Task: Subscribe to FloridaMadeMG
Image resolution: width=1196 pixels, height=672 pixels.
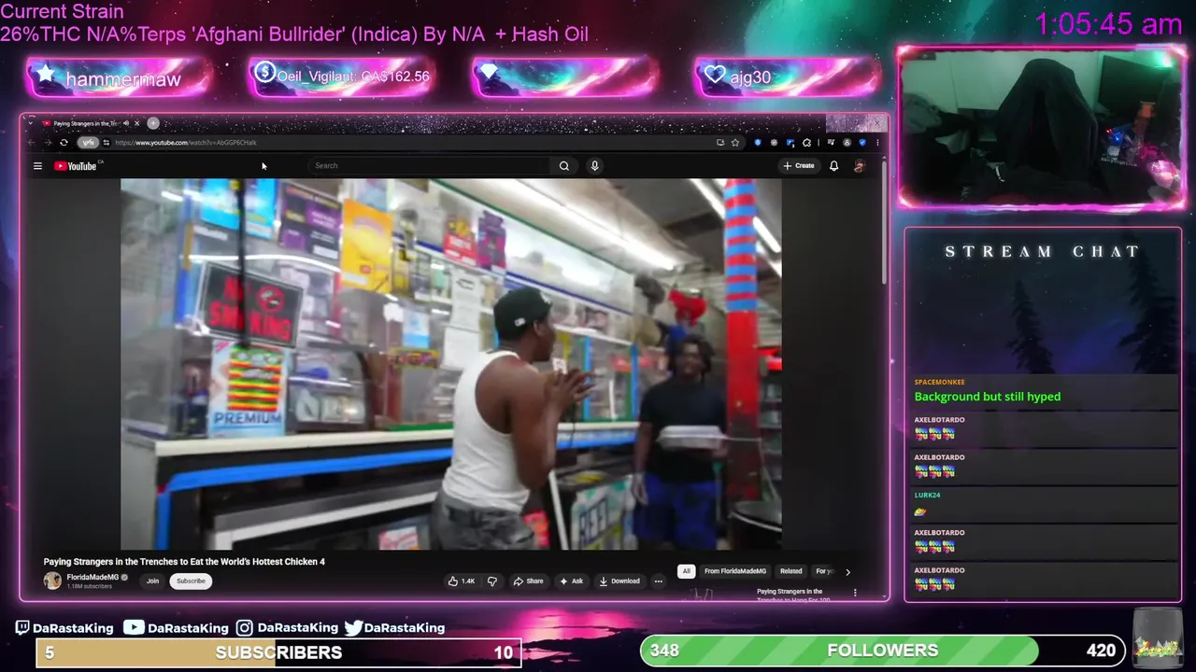Action: pos(191,581)
